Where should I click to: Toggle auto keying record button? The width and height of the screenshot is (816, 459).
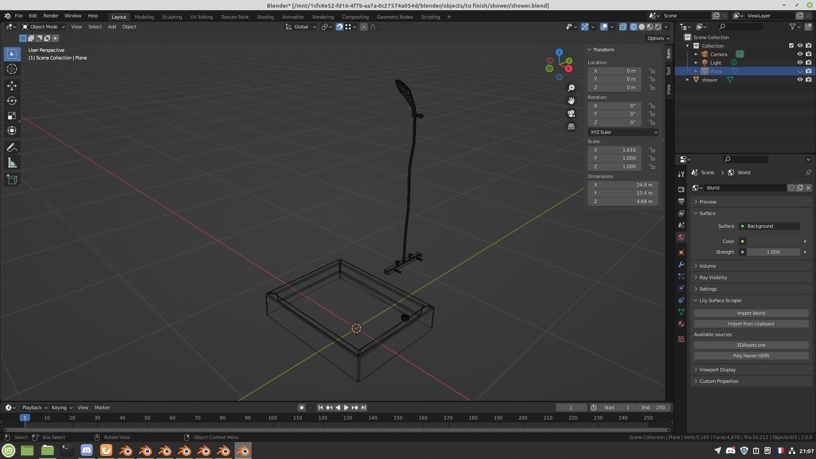tap(301, 408)
